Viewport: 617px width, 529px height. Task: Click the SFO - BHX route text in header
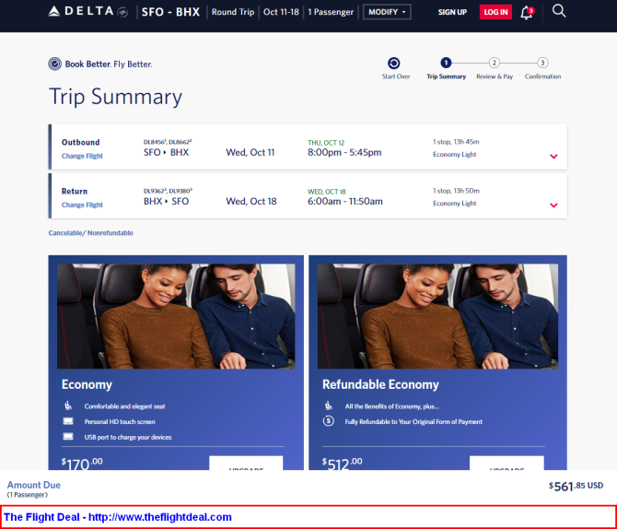tap(170, 12)
